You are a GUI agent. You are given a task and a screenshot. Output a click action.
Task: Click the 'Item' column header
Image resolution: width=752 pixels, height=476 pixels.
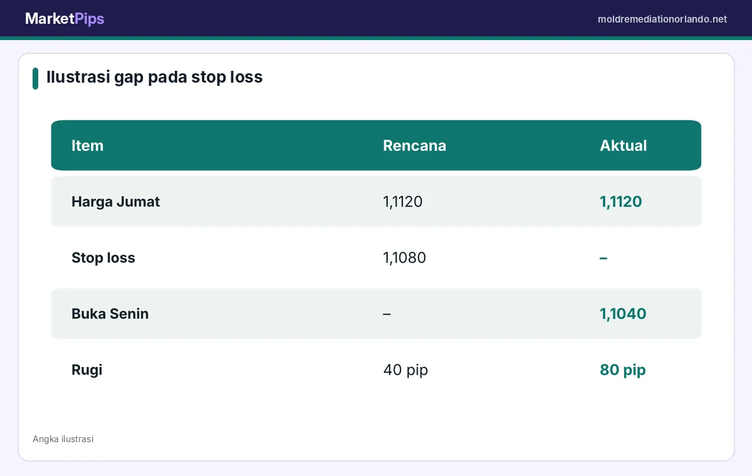click(87, 145)
